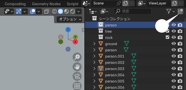Click the ViewLayer name field
Screen dimensions: 186x90
pos(159,3)
